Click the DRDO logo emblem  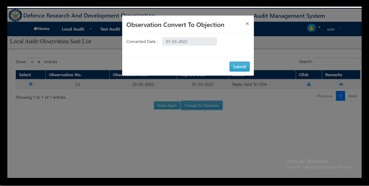pos(15,15)
